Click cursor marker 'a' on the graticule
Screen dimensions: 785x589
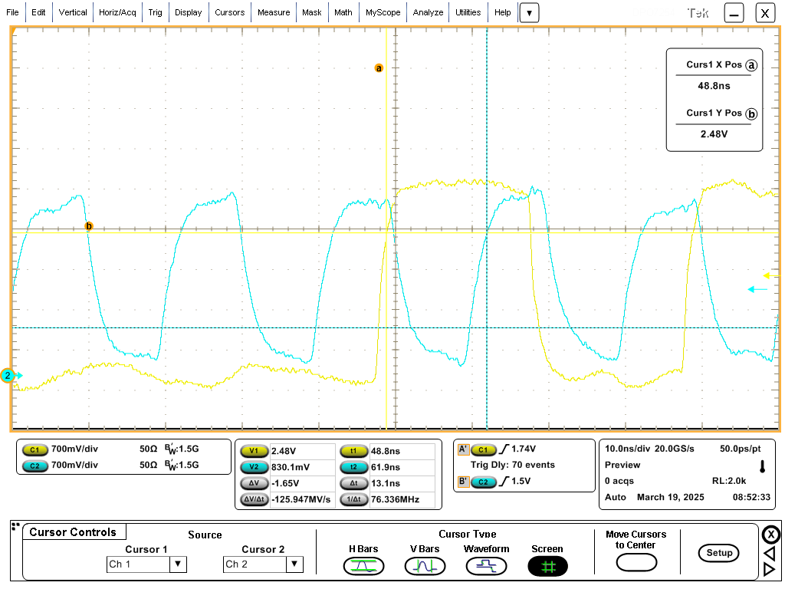pos(379,68)
